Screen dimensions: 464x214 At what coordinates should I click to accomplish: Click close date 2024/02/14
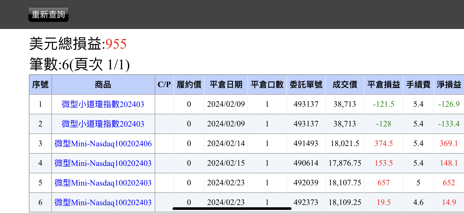[x=226, y=143]
